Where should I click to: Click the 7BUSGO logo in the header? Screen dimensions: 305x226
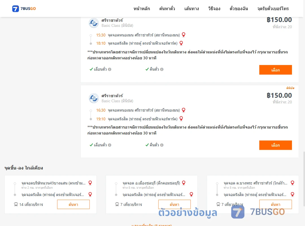tap(24, 8)
